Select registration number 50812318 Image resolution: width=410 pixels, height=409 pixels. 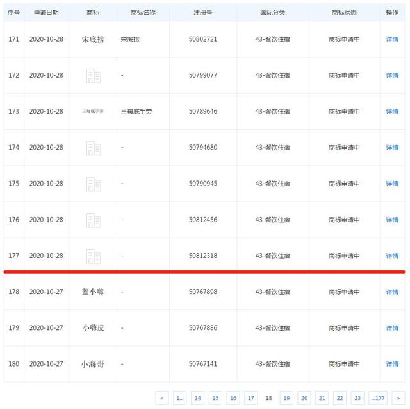click(x=203, y=256)
